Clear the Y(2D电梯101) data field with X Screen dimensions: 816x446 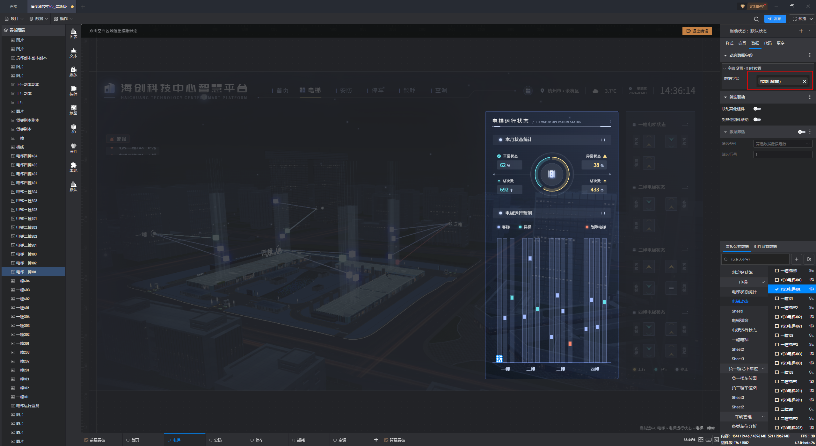[x=805, y=82]
